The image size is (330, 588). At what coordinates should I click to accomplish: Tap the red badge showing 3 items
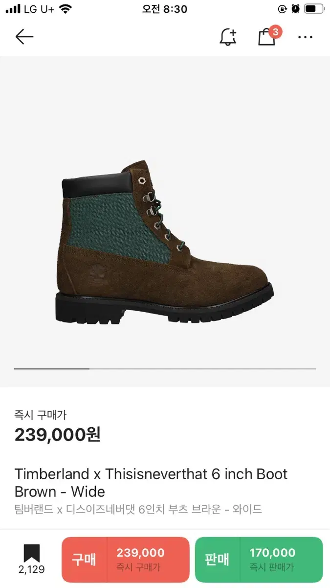pyautogui.click(x=276, y=32)
